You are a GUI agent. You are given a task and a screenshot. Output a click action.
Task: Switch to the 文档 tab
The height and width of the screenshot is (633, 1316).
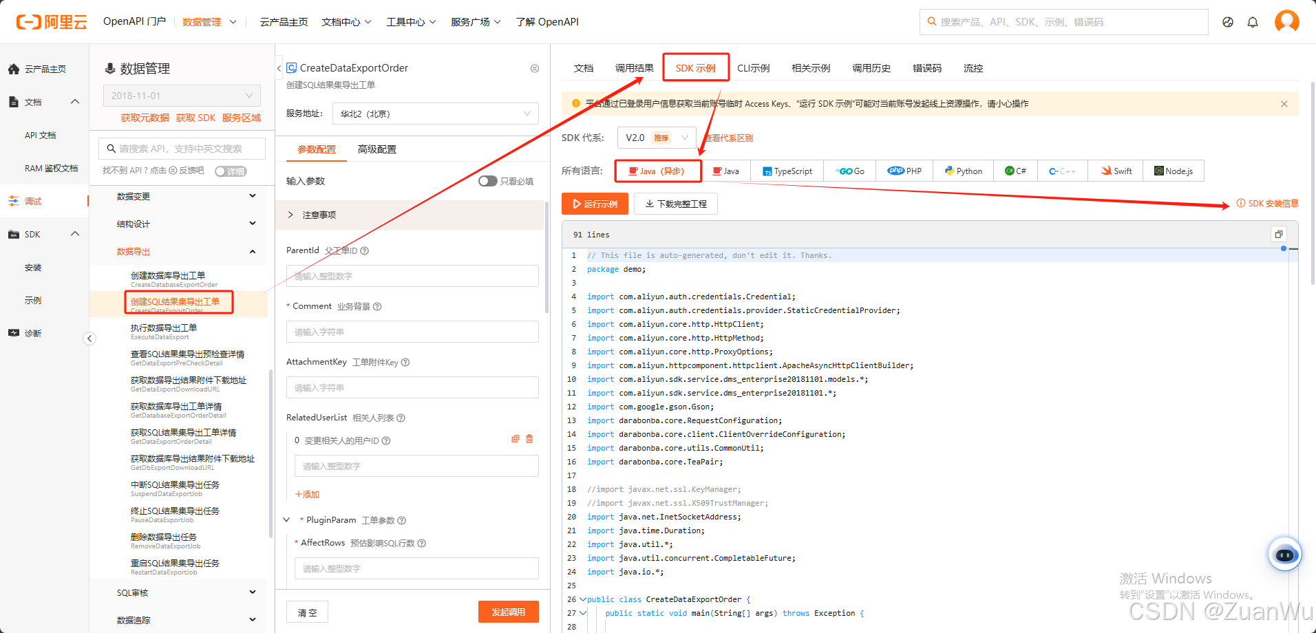584,68
